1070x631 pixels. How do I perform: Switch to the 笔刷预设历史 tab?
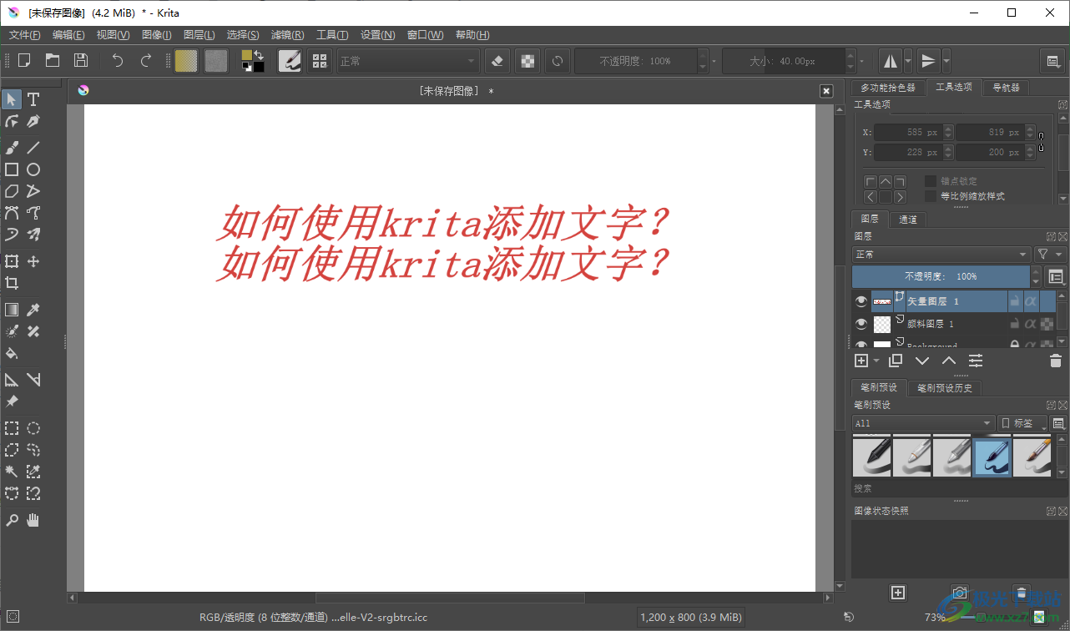945,388
